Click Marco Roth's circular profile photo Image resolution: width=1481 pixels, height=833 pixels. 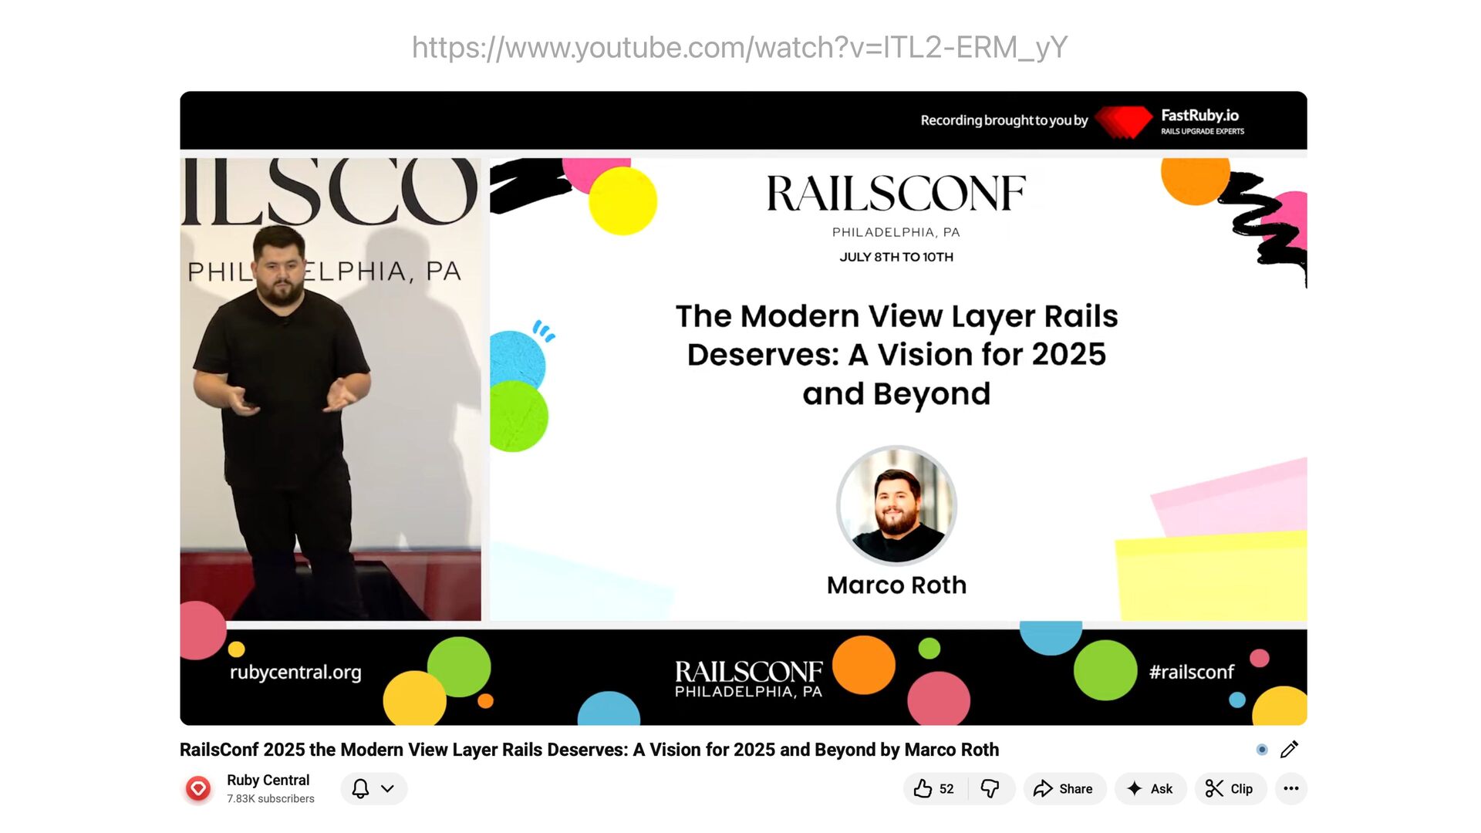point(896,505)
